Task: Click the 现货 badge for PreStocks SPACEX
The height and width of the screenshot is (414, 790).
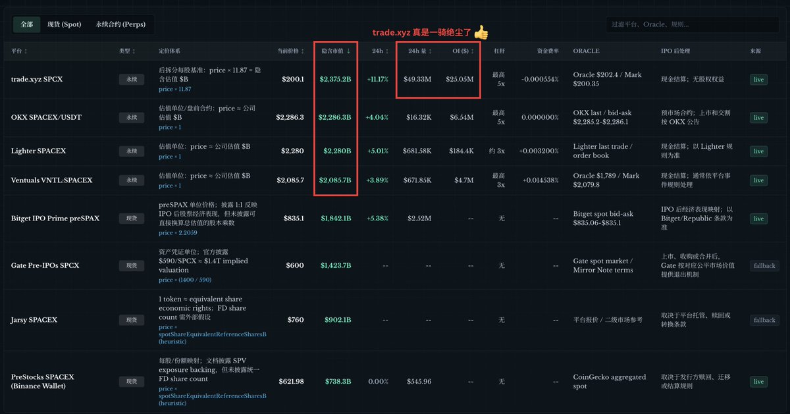Action: 132,381
